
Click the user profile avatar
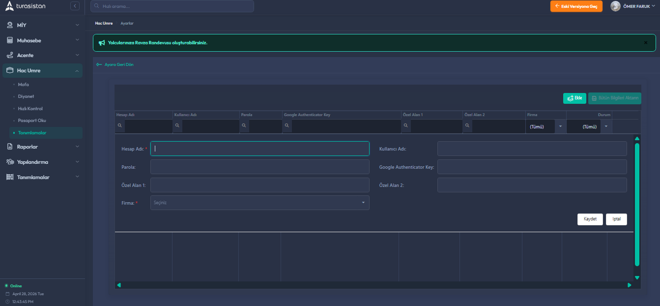[x=615, y=6]
